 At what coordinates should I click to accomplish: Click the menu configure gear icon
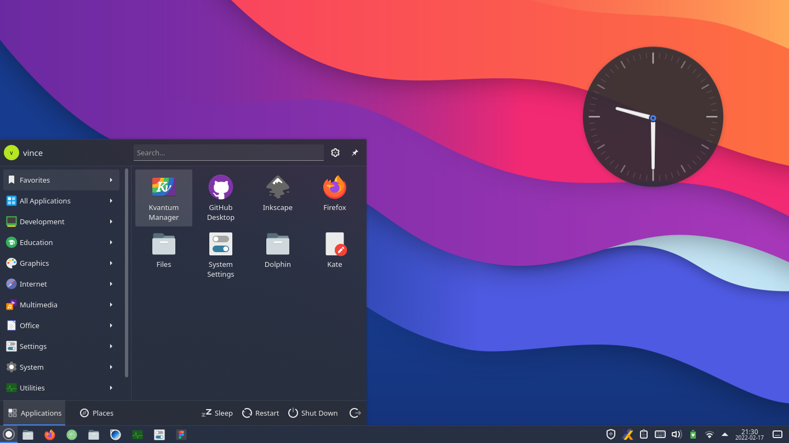click(x=335, y=153)
